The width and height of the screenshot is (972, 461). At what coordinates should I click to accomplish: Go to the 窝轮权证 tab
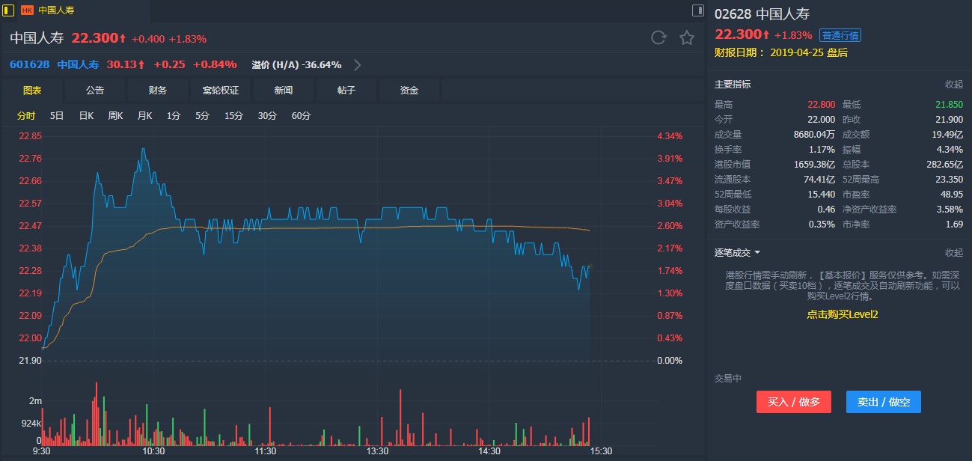pyautogui.click(x=221, y=91)
